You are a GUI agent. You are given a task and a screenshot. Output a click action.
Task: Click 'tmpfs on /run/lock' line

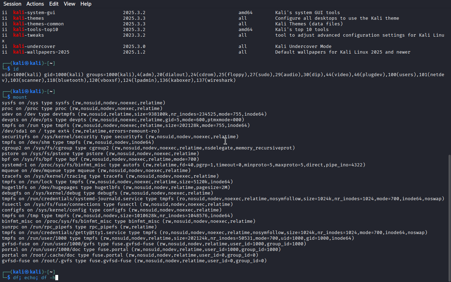click(x=117, y=182)
